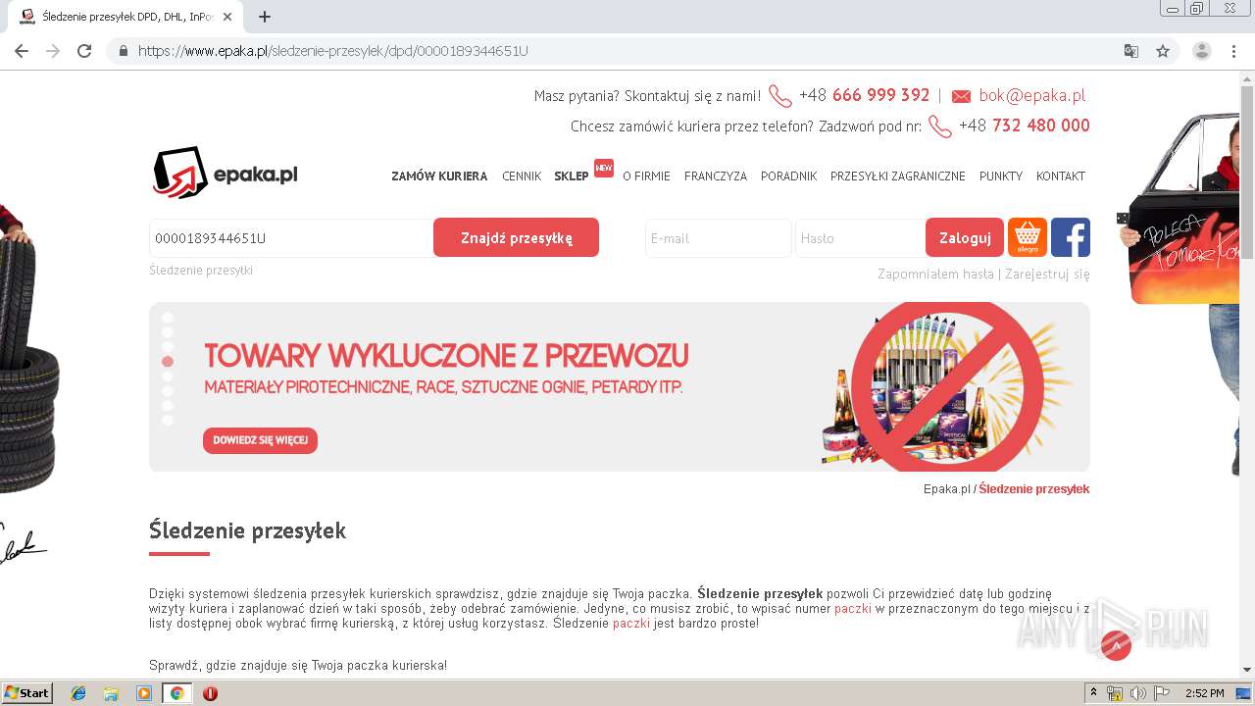
Task: Click the DOWIEDZ SIĘ WIĘCEJ banner button
Action: tap(260, 440)
